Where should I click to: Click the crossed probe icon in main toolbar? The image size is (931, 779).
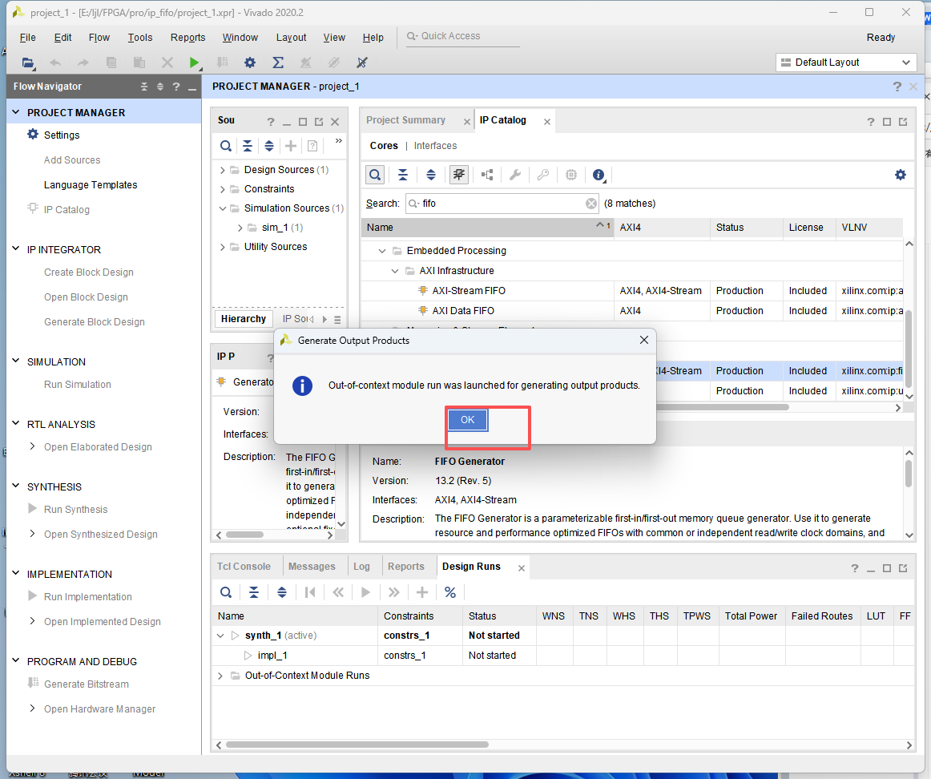pyautogui.click(x=361, y=63)
